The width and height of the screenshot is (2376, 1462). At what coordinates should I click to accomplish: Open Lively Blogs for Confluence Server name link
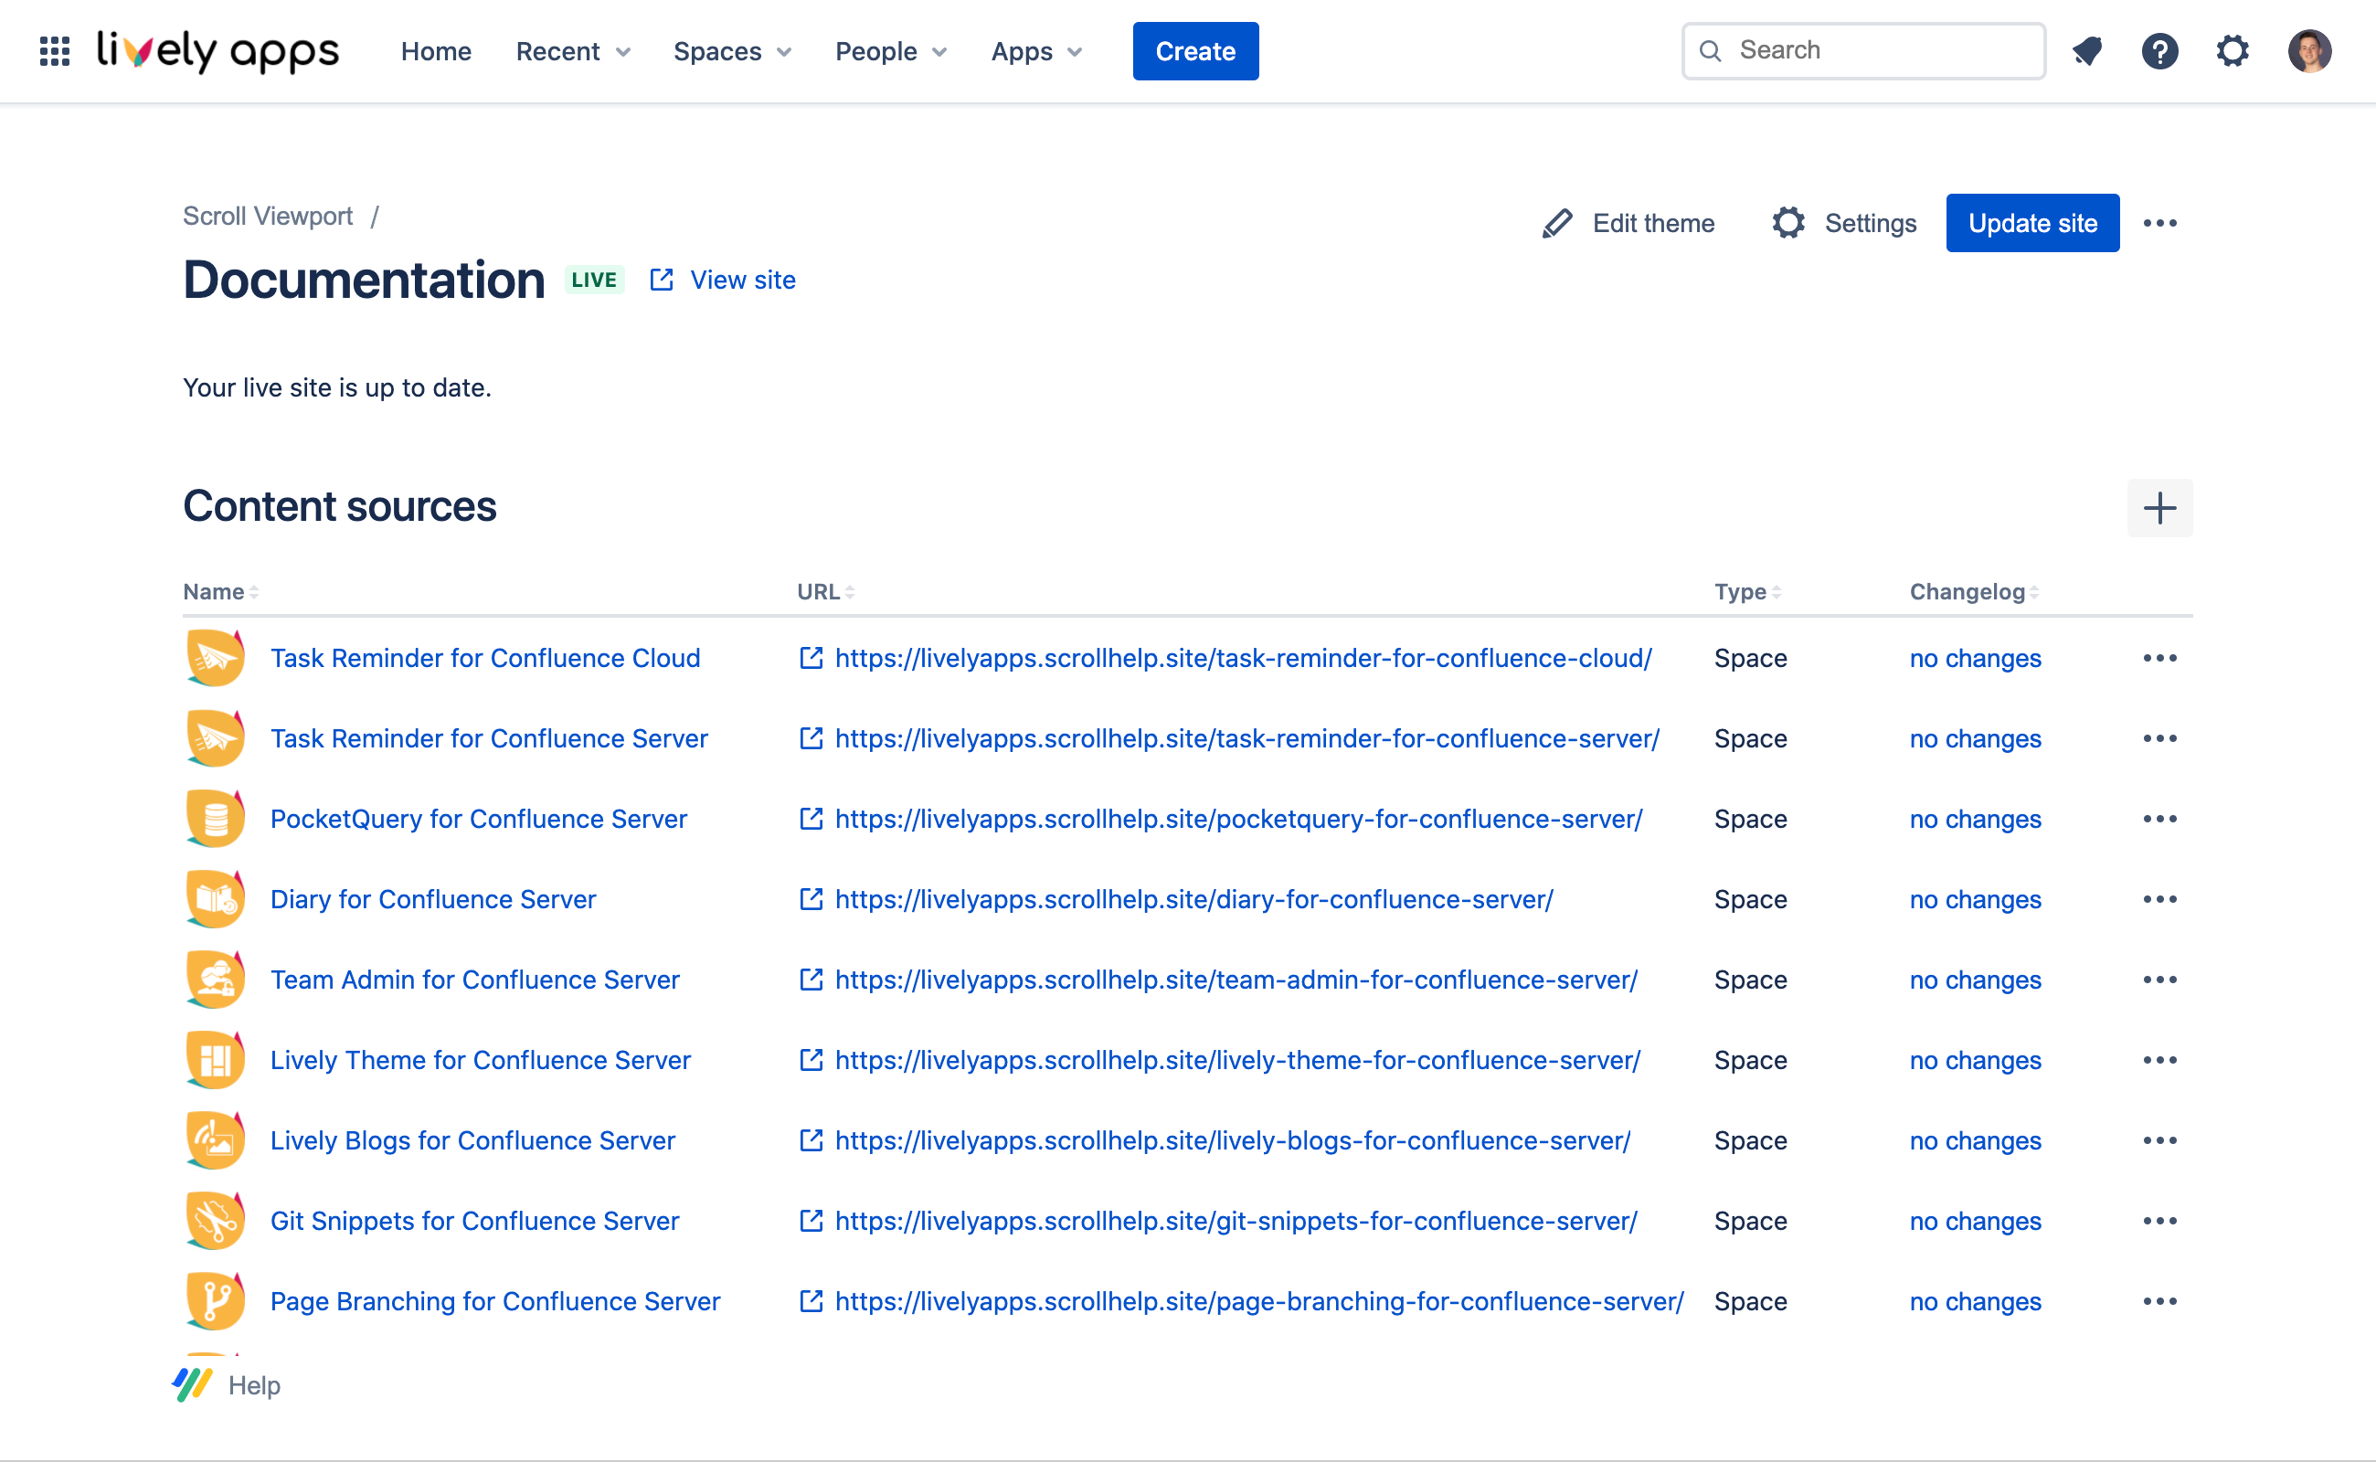[x=472, y=1141]
